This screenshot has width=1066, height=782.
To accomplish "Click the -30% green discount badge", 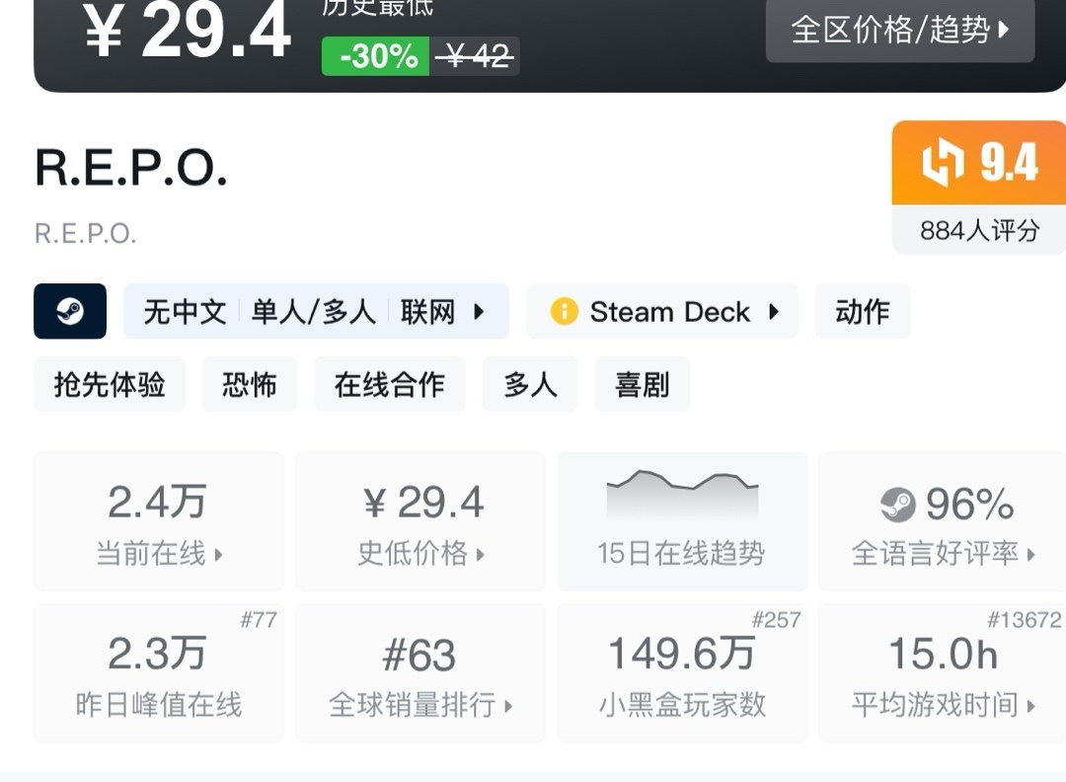I will point(376,56).
